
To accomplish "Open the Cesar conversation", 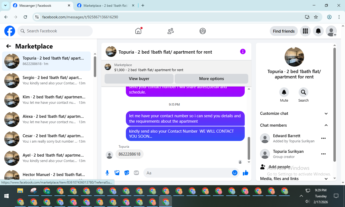I will coord(46,139).
